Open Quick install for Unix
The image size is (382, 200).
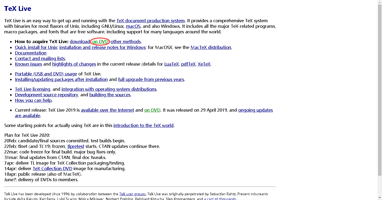coord(36,47)
